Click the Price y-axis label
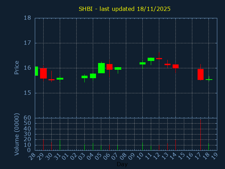Image resolution: width=225 pixels, height=169 pixels. click(x=17, y=67)
